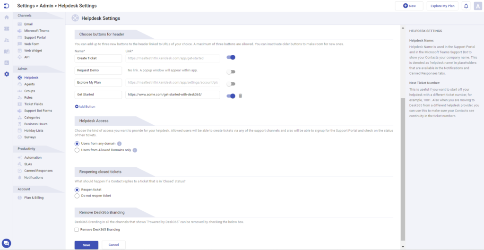Open the user avatar menu
Image resolution: width=484 pixels, height=250 pixels.
coord(478,6)
